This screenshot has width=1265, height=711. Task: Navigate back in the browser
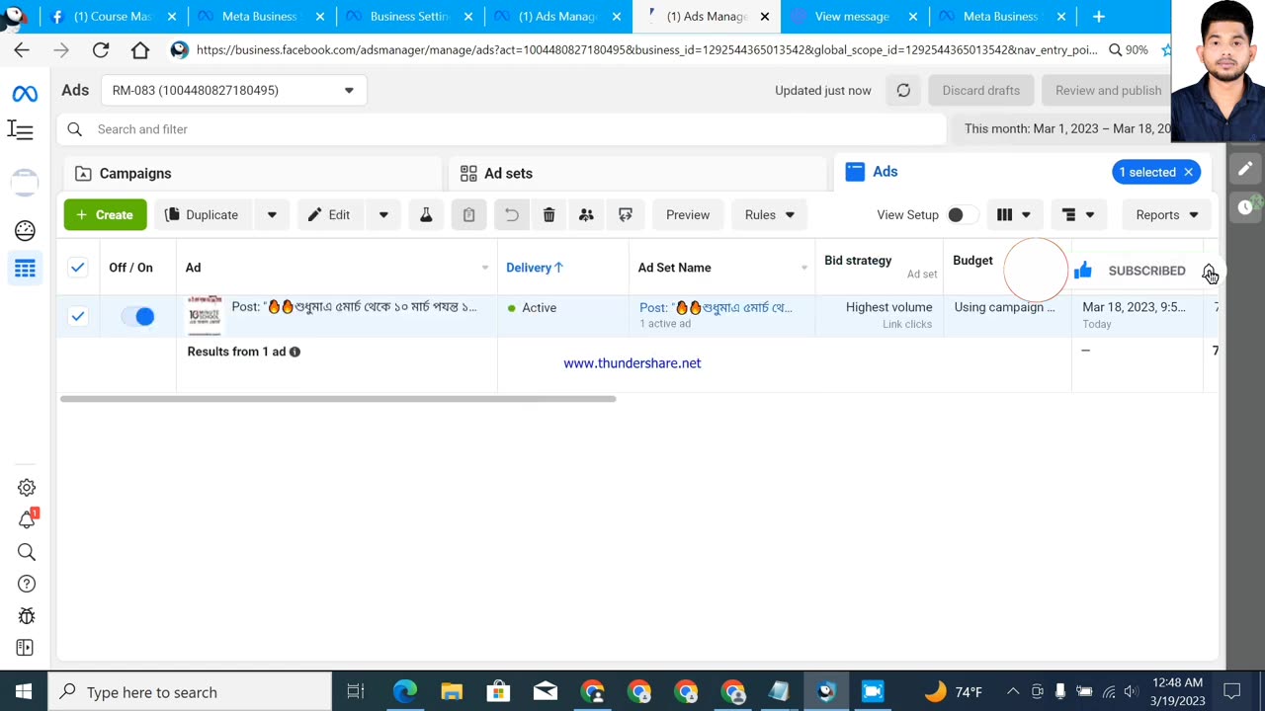(x=22, y=49)
